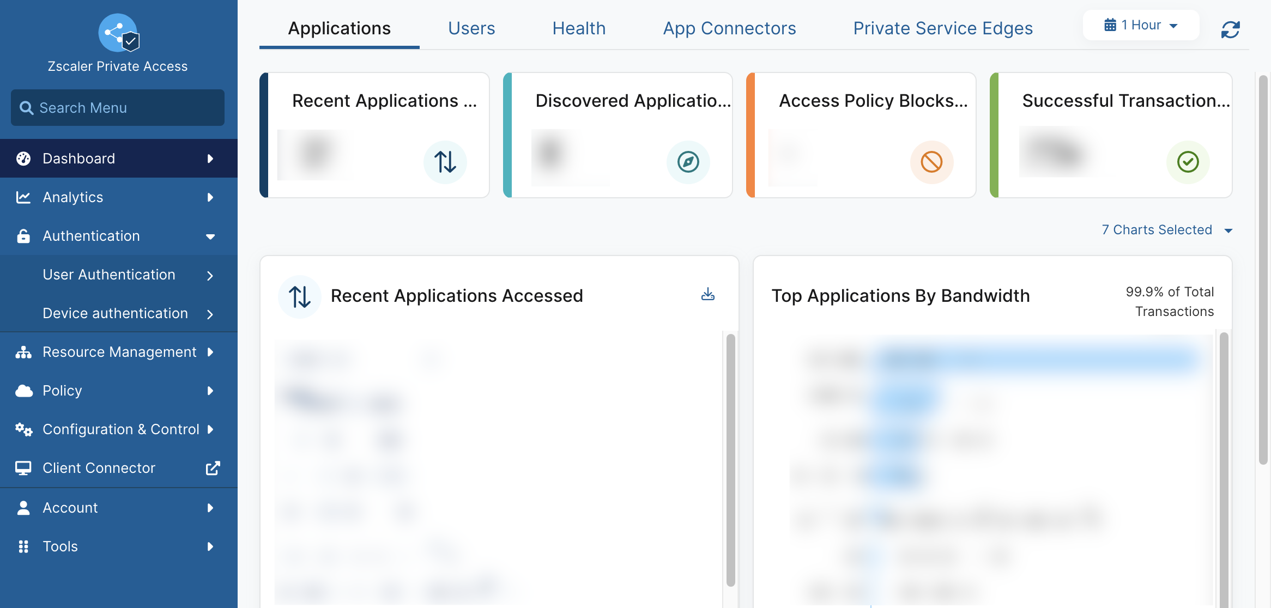
Task: Collapse the Authentication section arrow
Action: coord(210,236)
